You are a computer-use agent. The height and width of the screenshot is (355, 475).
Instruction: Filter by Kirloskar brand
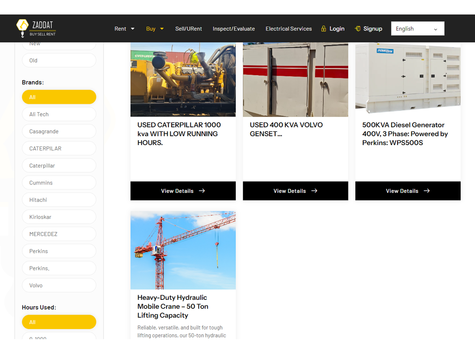coord(59,217)
